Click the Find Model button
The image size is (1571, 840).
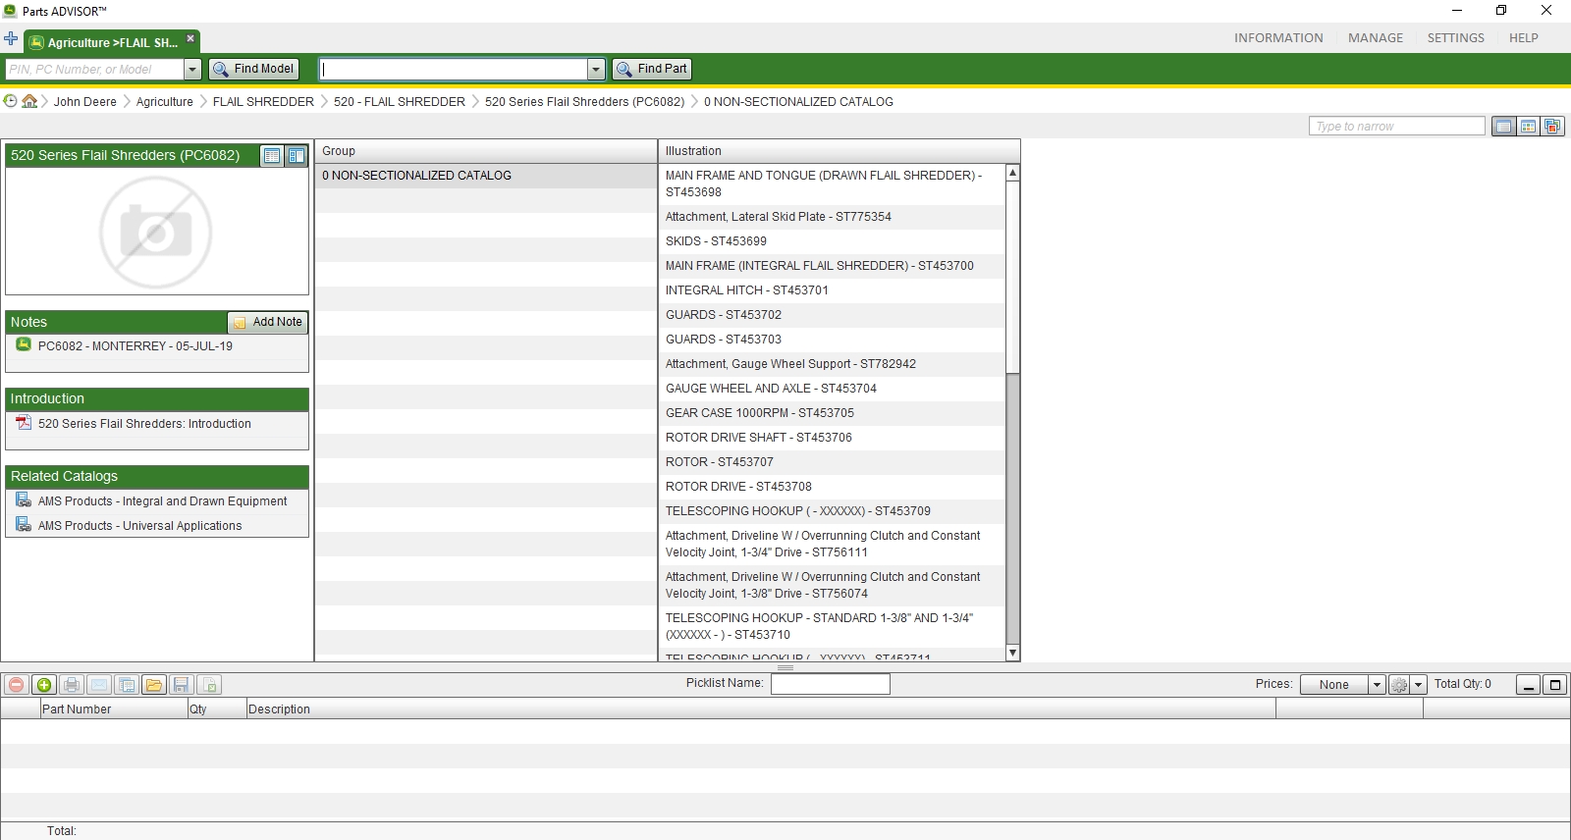pyautogui.click(x=253, y=69)
